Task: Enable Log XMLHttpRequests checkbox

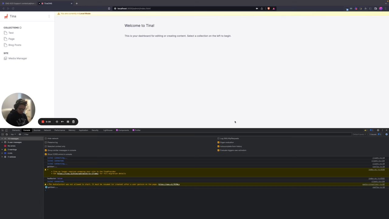Action: tap(218, 138)
